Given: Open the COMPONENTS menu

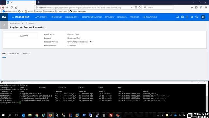Looking at the screenshot, I should [x=56, y=17].
